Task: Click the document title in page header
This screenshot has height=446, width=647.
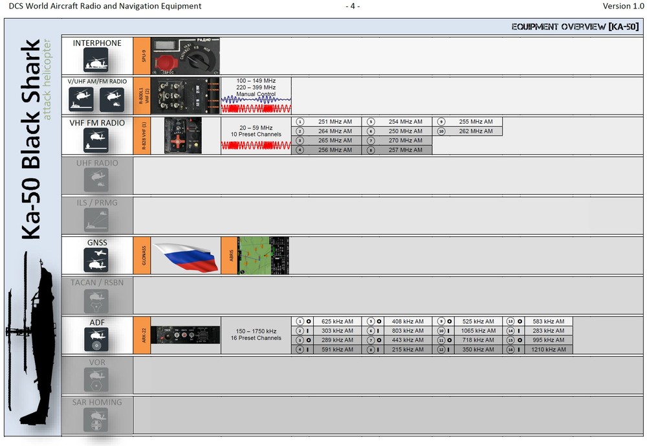Action: 105,6
